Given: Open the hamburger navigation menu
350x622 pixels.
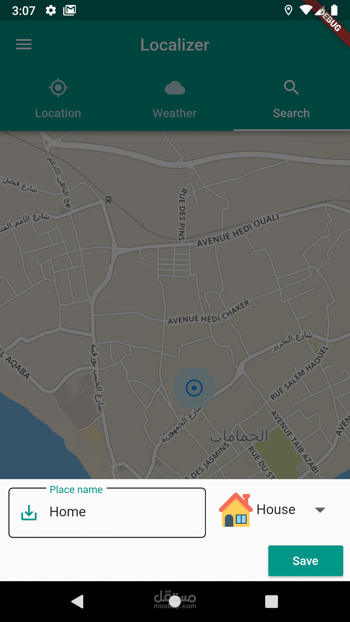Looking at the screenshot, I should point(24,44).
